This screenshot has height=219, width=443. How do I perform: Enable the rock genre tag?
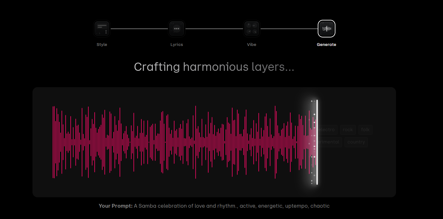pyautogui.click(x=348, y=130)
